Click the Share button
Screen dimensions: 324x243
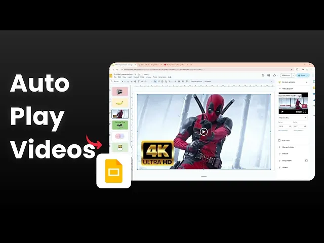coord(302,75)
